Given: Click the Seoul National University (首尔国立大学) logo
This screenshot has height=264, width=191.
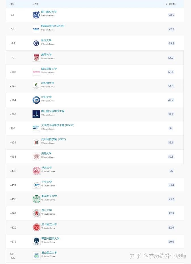Looking at the screenshot, I should (x=36, y=15).
